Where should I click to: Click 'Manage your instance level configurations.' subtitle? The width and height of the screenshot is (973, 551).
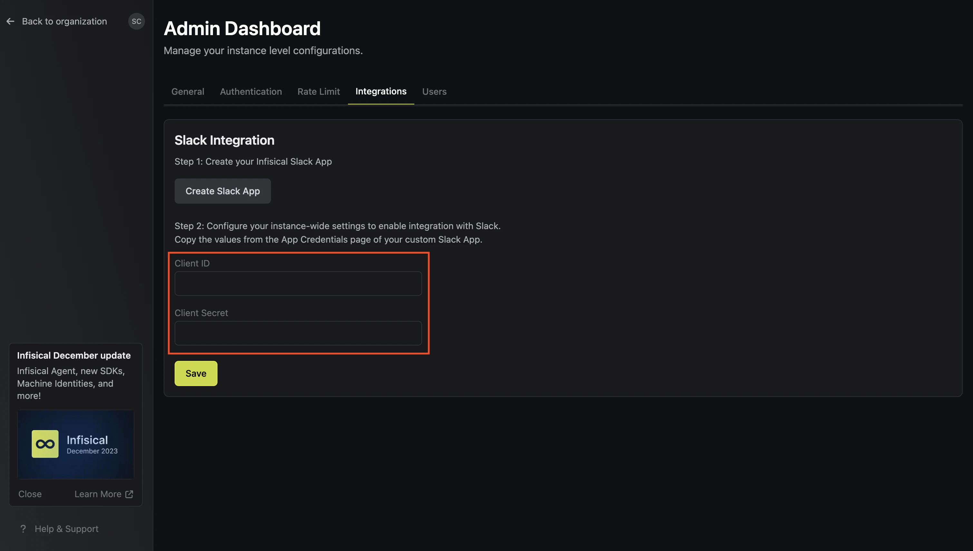(263, 51)
